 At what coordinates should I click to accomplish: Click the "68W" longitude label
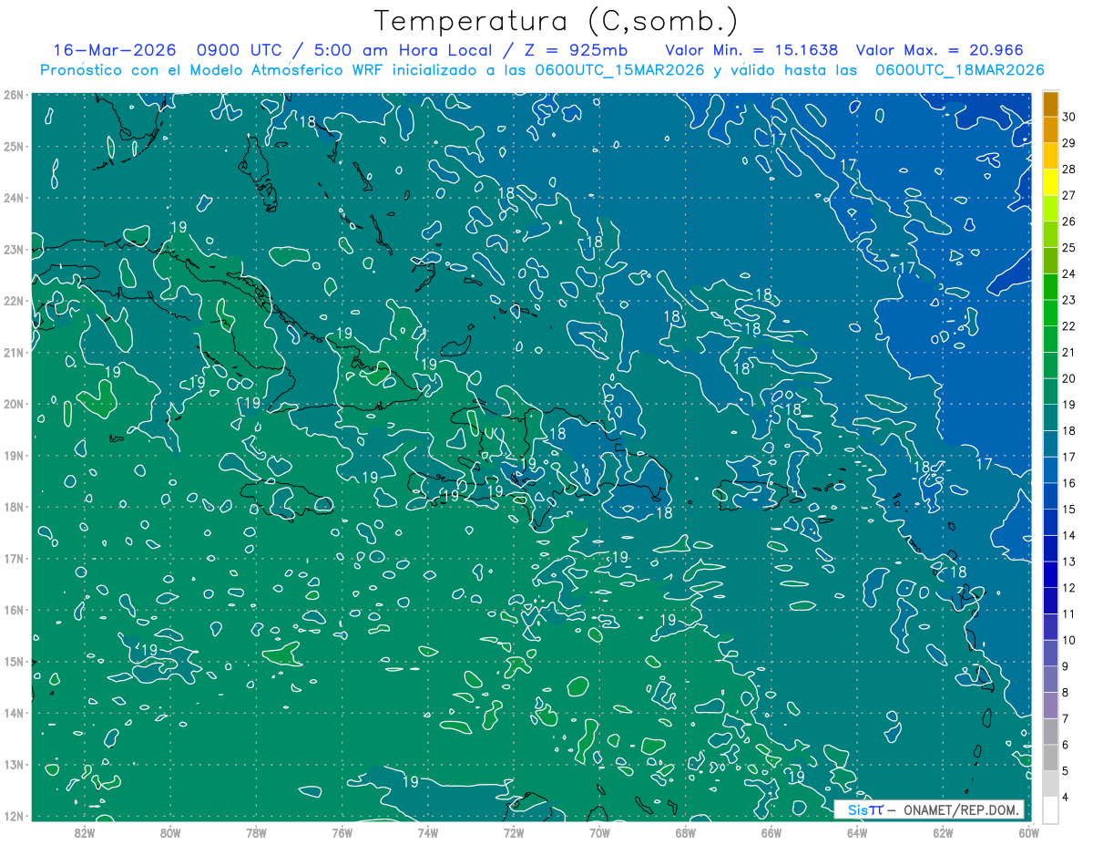686,832
